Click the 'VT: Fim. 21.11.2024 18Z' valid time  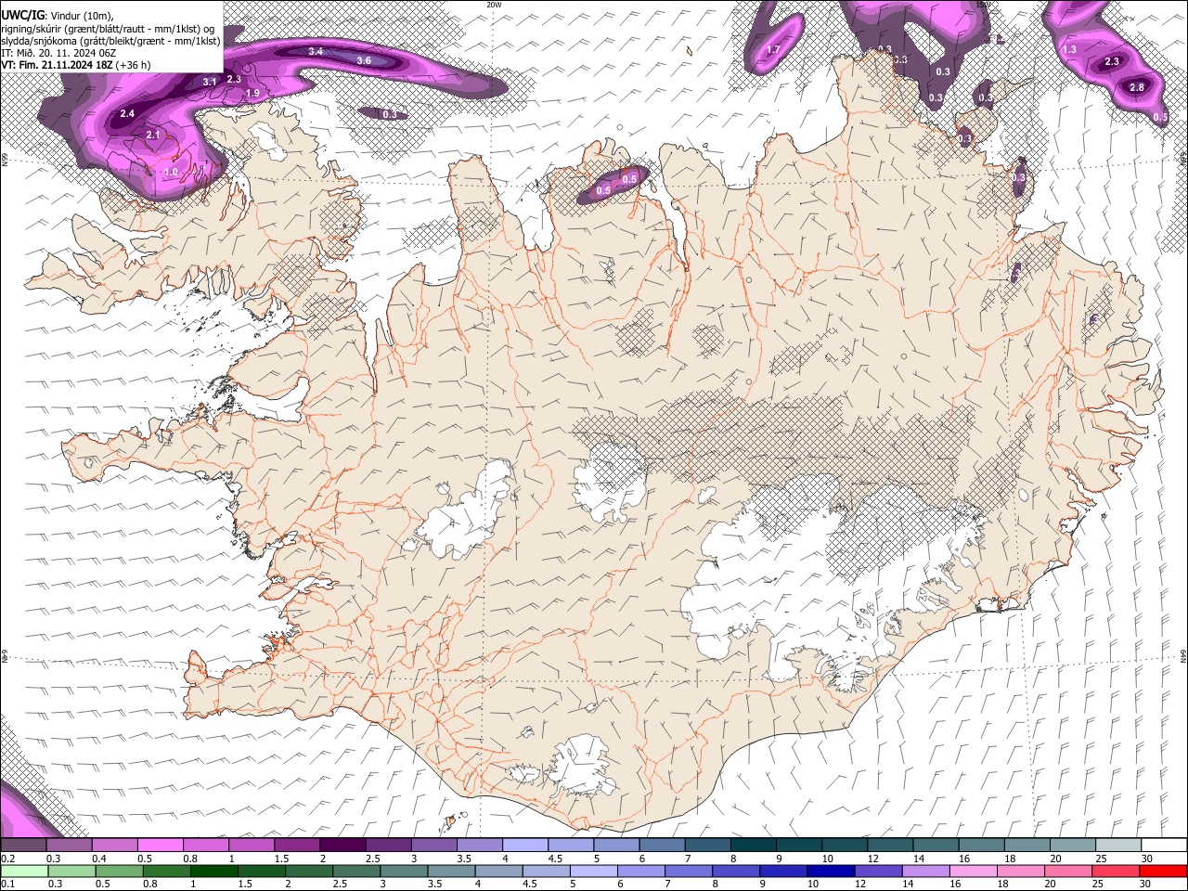pos(58,65)
